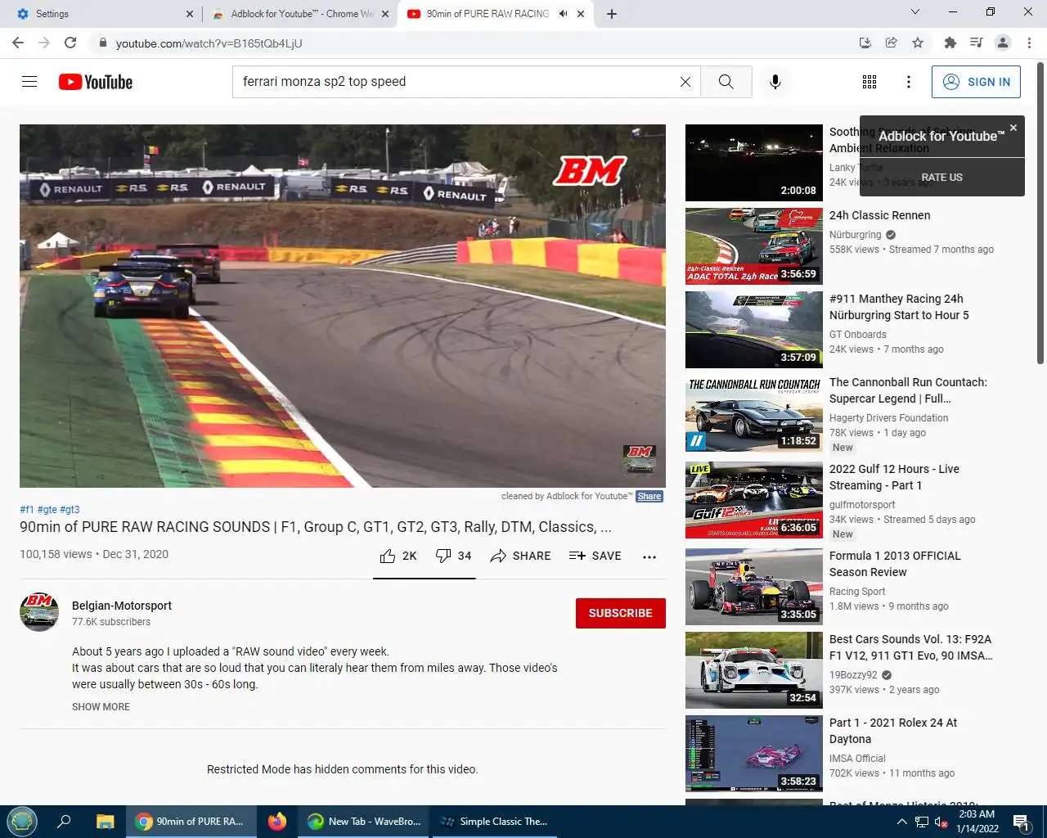Clear the search box with the X icon
The image size is (1047, 838).
(685, 82)
